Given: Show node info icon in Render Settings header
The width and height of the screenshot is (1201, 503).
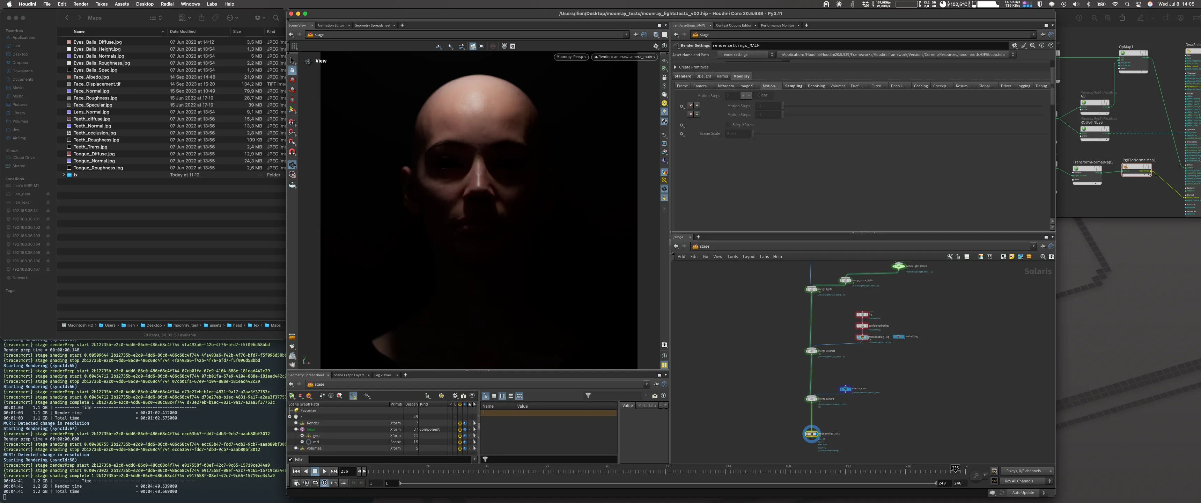Looking at the screenshot, I should point(1041,46).
